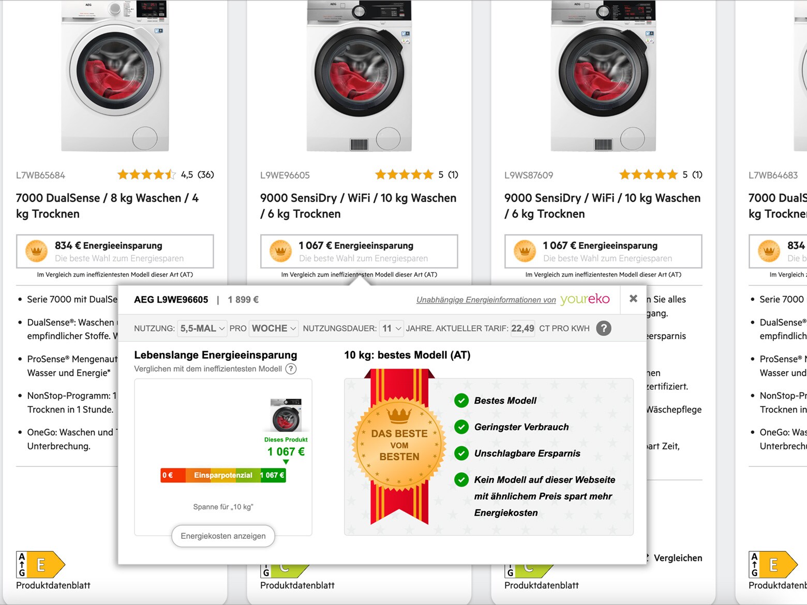
Task: Click the L9WE96605 star rating
Action: click(404, 175)
